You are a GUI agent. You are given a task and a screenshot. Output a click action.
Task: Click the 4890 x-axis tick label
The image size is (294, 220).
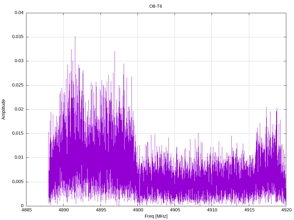[x=63, y=210]
